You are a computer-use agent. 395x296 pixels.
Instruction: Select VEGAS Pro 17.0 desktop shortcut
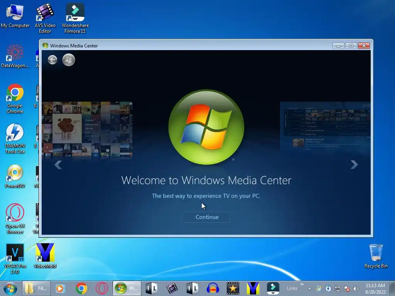(x=15, y=259)
